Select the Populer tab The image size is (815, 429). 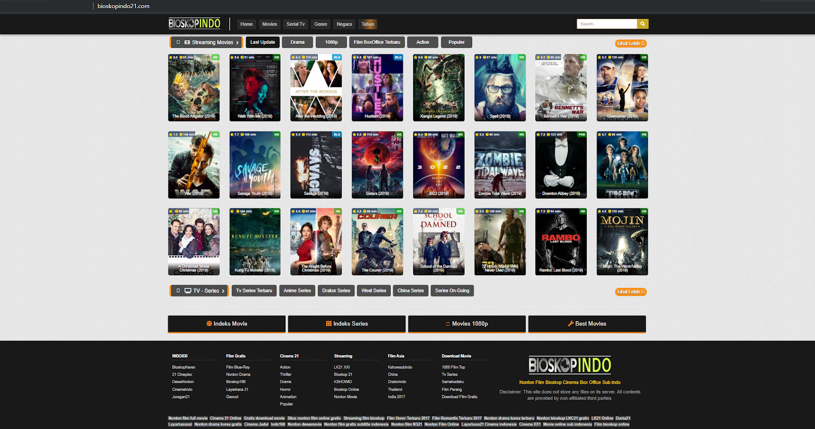[456, 42]
